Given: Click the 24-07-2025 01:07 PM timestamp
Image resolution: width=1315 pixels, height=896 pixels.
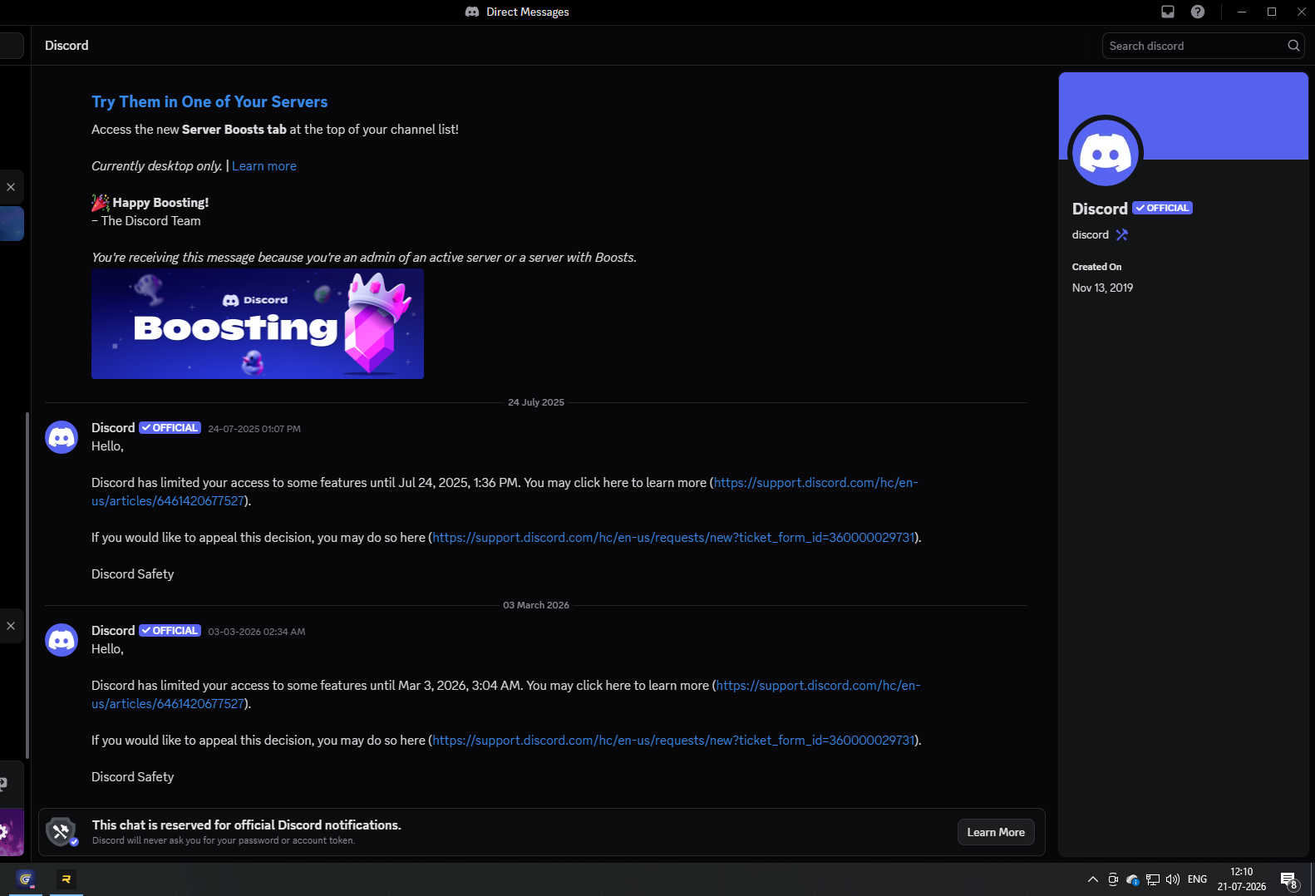Looking at the screenshot, I should 254,429.
